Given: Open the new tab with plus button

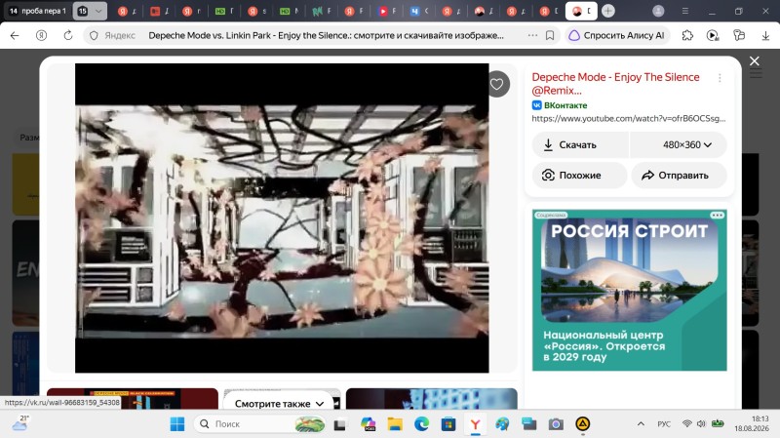Looking at the screenshot, I should click(x=607, y=11).
